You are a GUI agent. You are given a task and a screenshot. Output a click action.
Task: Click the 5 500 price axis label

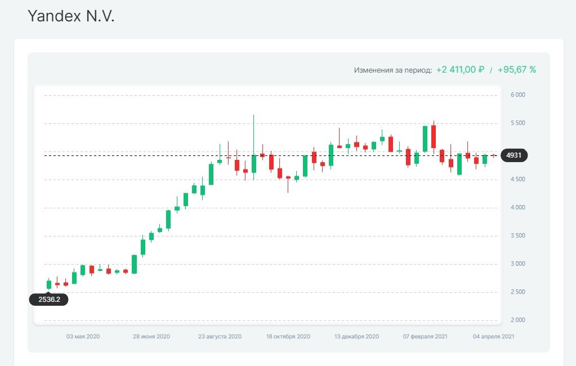(x=517, y=123)
